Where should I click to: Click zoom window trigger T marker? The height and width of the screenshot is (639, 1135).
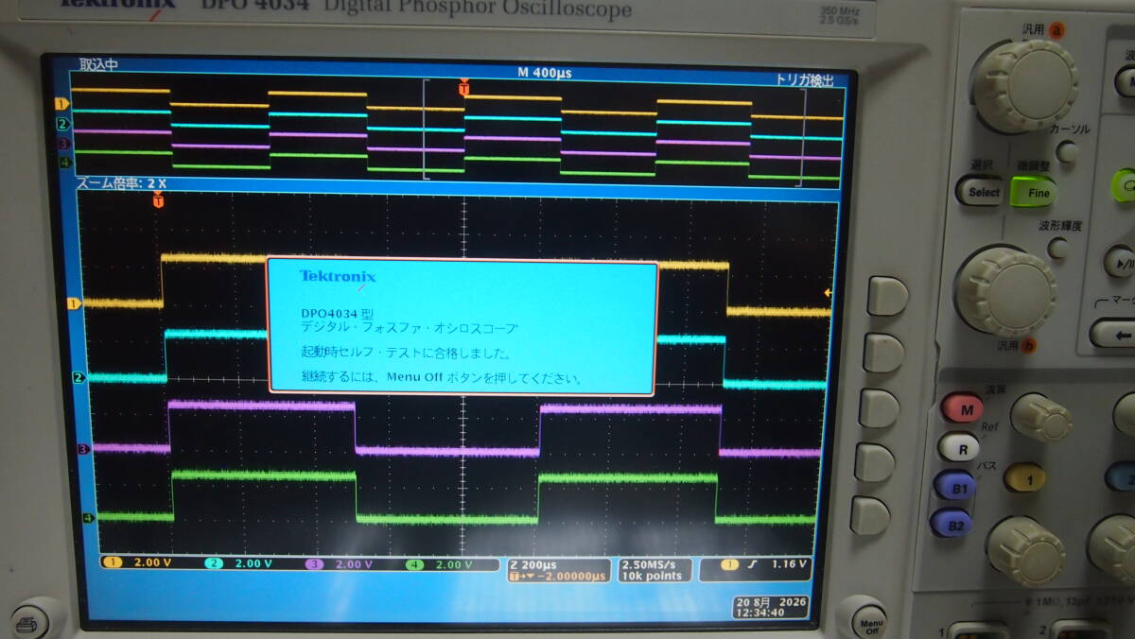point(158,199)
